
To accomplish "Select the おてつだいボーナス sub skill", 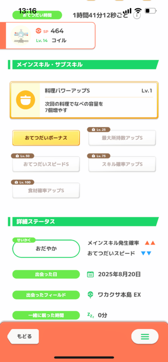I will 46,138.
